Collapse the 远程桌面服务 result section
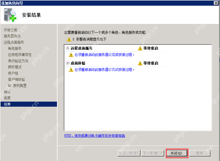Image resolution: width=220 pixels, height=161 pixels. click(68, 48)
